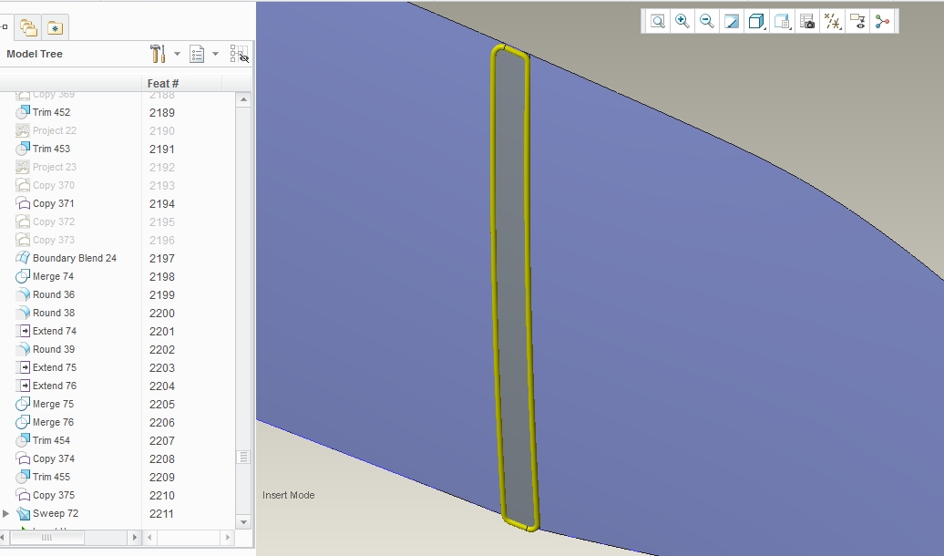Click the Insert Mode label

288,495
